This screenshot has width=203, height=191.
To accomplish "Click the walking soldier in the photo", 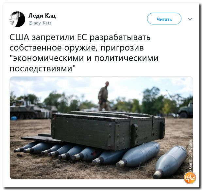I will pyautogui.click(x=103, y=96).
